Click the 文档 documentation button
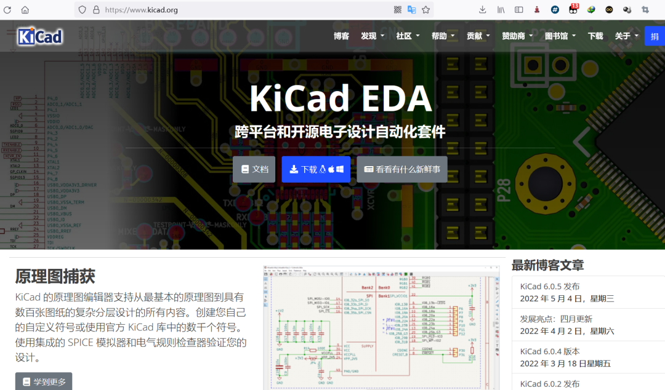The width and height of the screenshot is (665, 390). point(254,169)
